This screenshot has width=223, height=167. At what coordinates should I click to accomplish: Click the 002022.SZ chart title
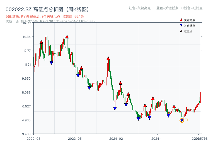pos(47,9)
